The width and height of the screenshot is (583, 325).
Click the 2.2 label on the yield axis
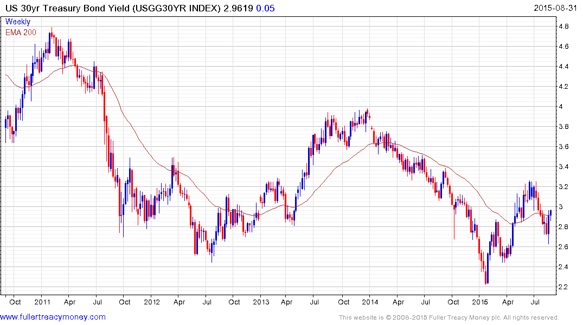(x=563, y=287)
